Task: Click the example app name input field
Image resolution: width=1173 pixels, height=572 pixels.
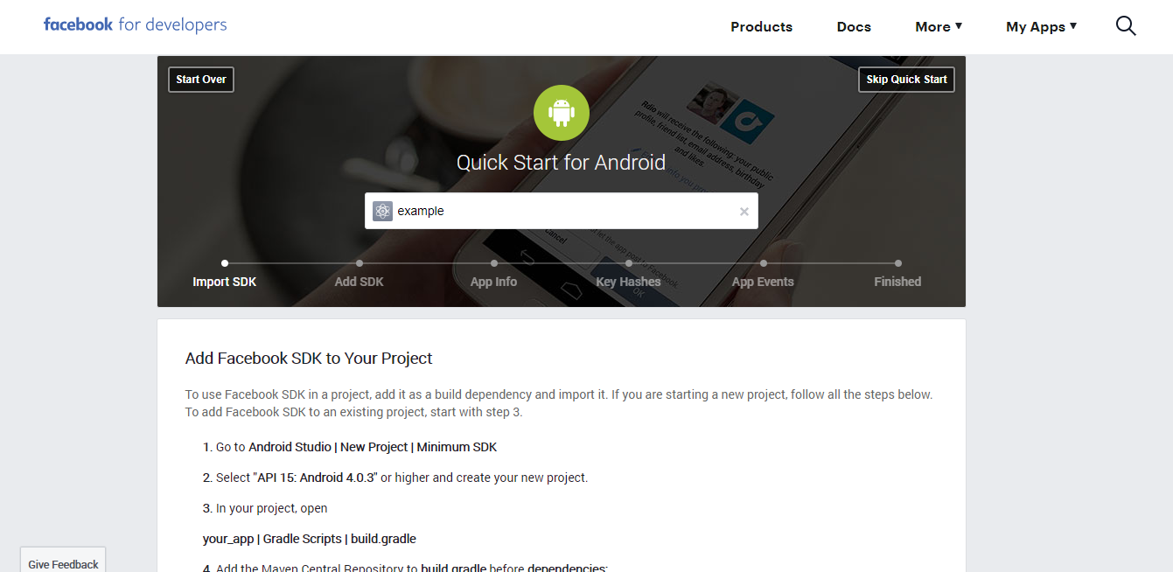Action: pos(562,211)
